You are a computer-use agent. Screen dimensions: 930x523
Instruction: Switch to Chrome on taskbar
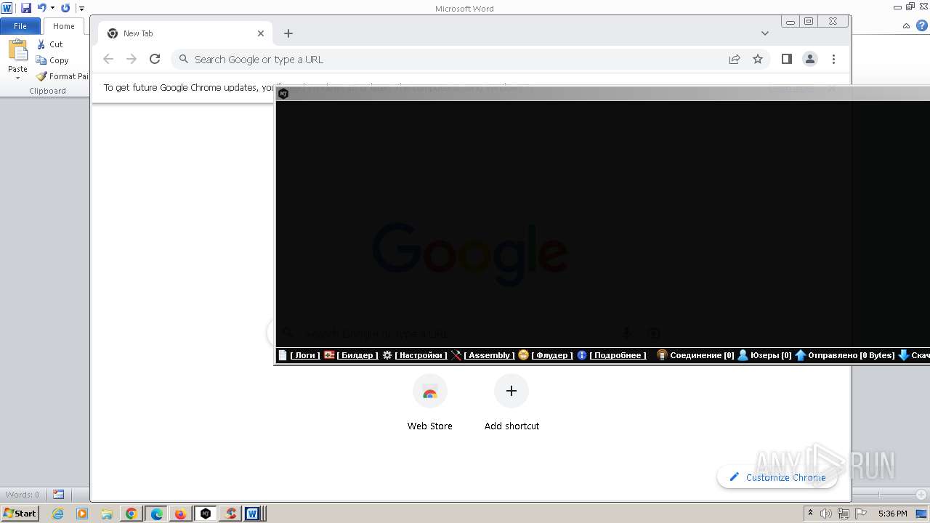pyautogui.click(x=132, y=514)
